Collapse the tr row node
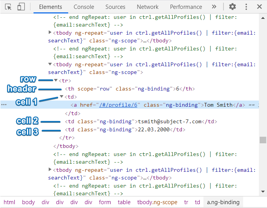This screenshot has width=267, height=208. pyautogui.click(x=56, y=81)
